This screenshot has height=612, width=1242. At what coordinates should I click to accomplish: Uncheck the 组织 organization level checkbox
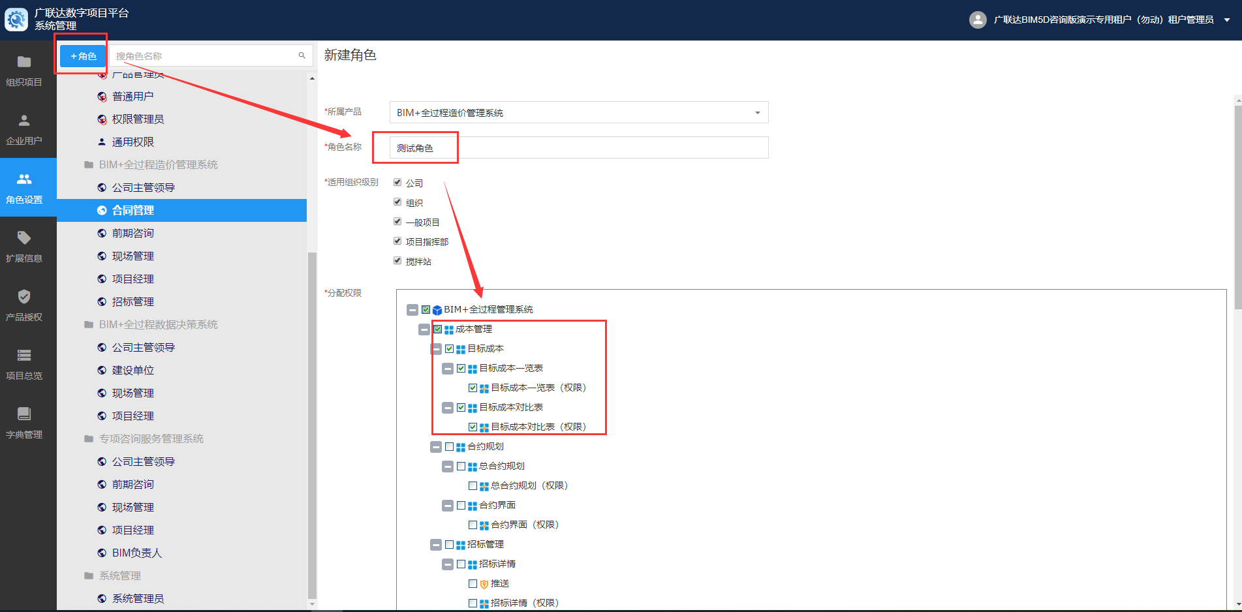397,202
